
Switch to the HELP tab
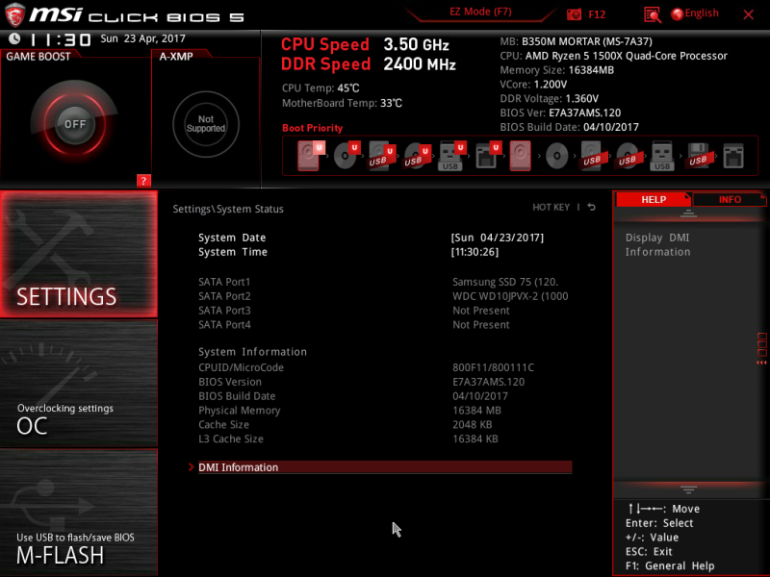tap(654, 200)
